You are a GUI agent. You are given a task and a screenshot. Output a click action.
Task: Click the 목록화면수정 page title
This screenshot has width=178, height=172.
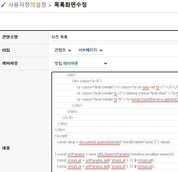(x=70, y=5)
